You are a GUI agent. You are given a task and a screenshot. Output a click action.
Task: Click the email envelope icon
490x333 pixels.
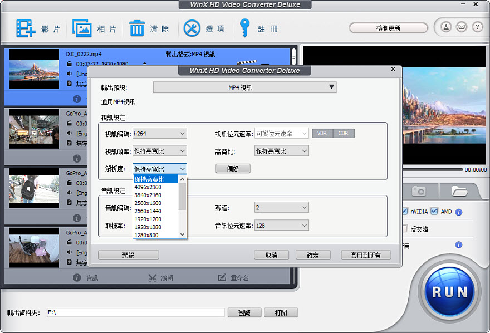pyautogui.click(x=462, y=27)
